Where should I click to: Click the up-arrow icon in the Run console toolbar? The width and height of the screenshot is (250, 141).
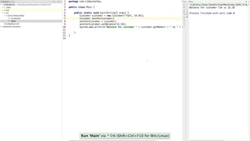tap(187, 5)
